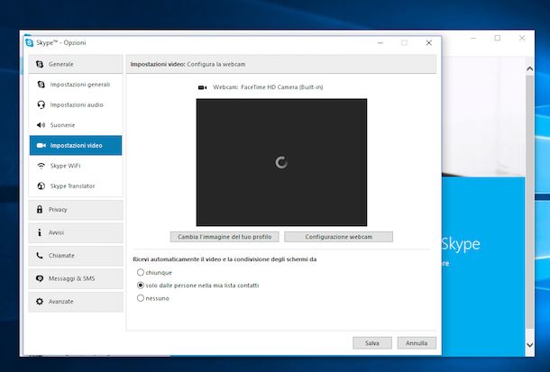
Task: Open the Avanzate settings tab
Action: click(75, 302)
